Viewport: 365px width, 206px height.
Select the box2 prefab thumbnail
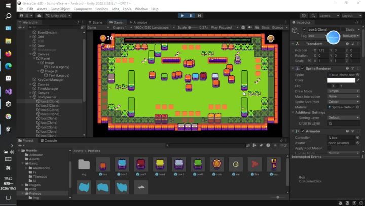tap(122, 164)
